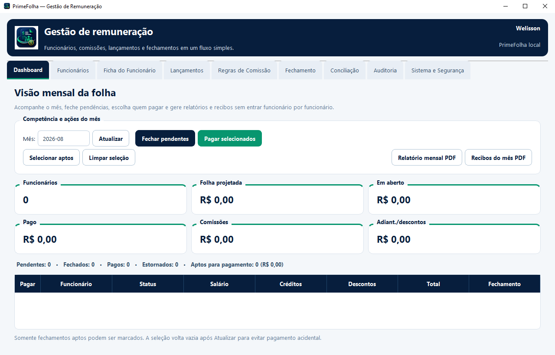Generate the Relatório mensal PDF
The width and height of the screenshot is (555, 355).
click(x=427, y=158)
